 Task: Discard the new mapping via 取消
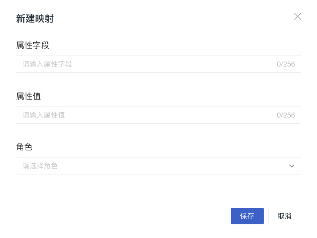pyautogui.click(x=284, y=216)
